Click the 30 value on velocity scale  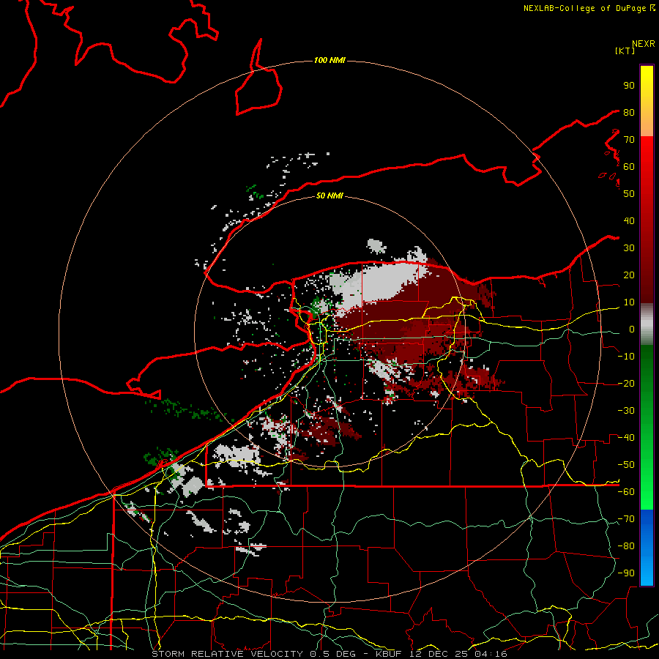629,248
